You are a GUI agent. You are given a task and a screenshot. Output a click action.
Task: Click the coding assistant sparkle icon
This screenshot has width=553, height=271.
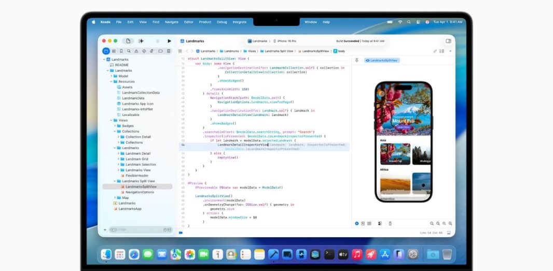point(141,42)
